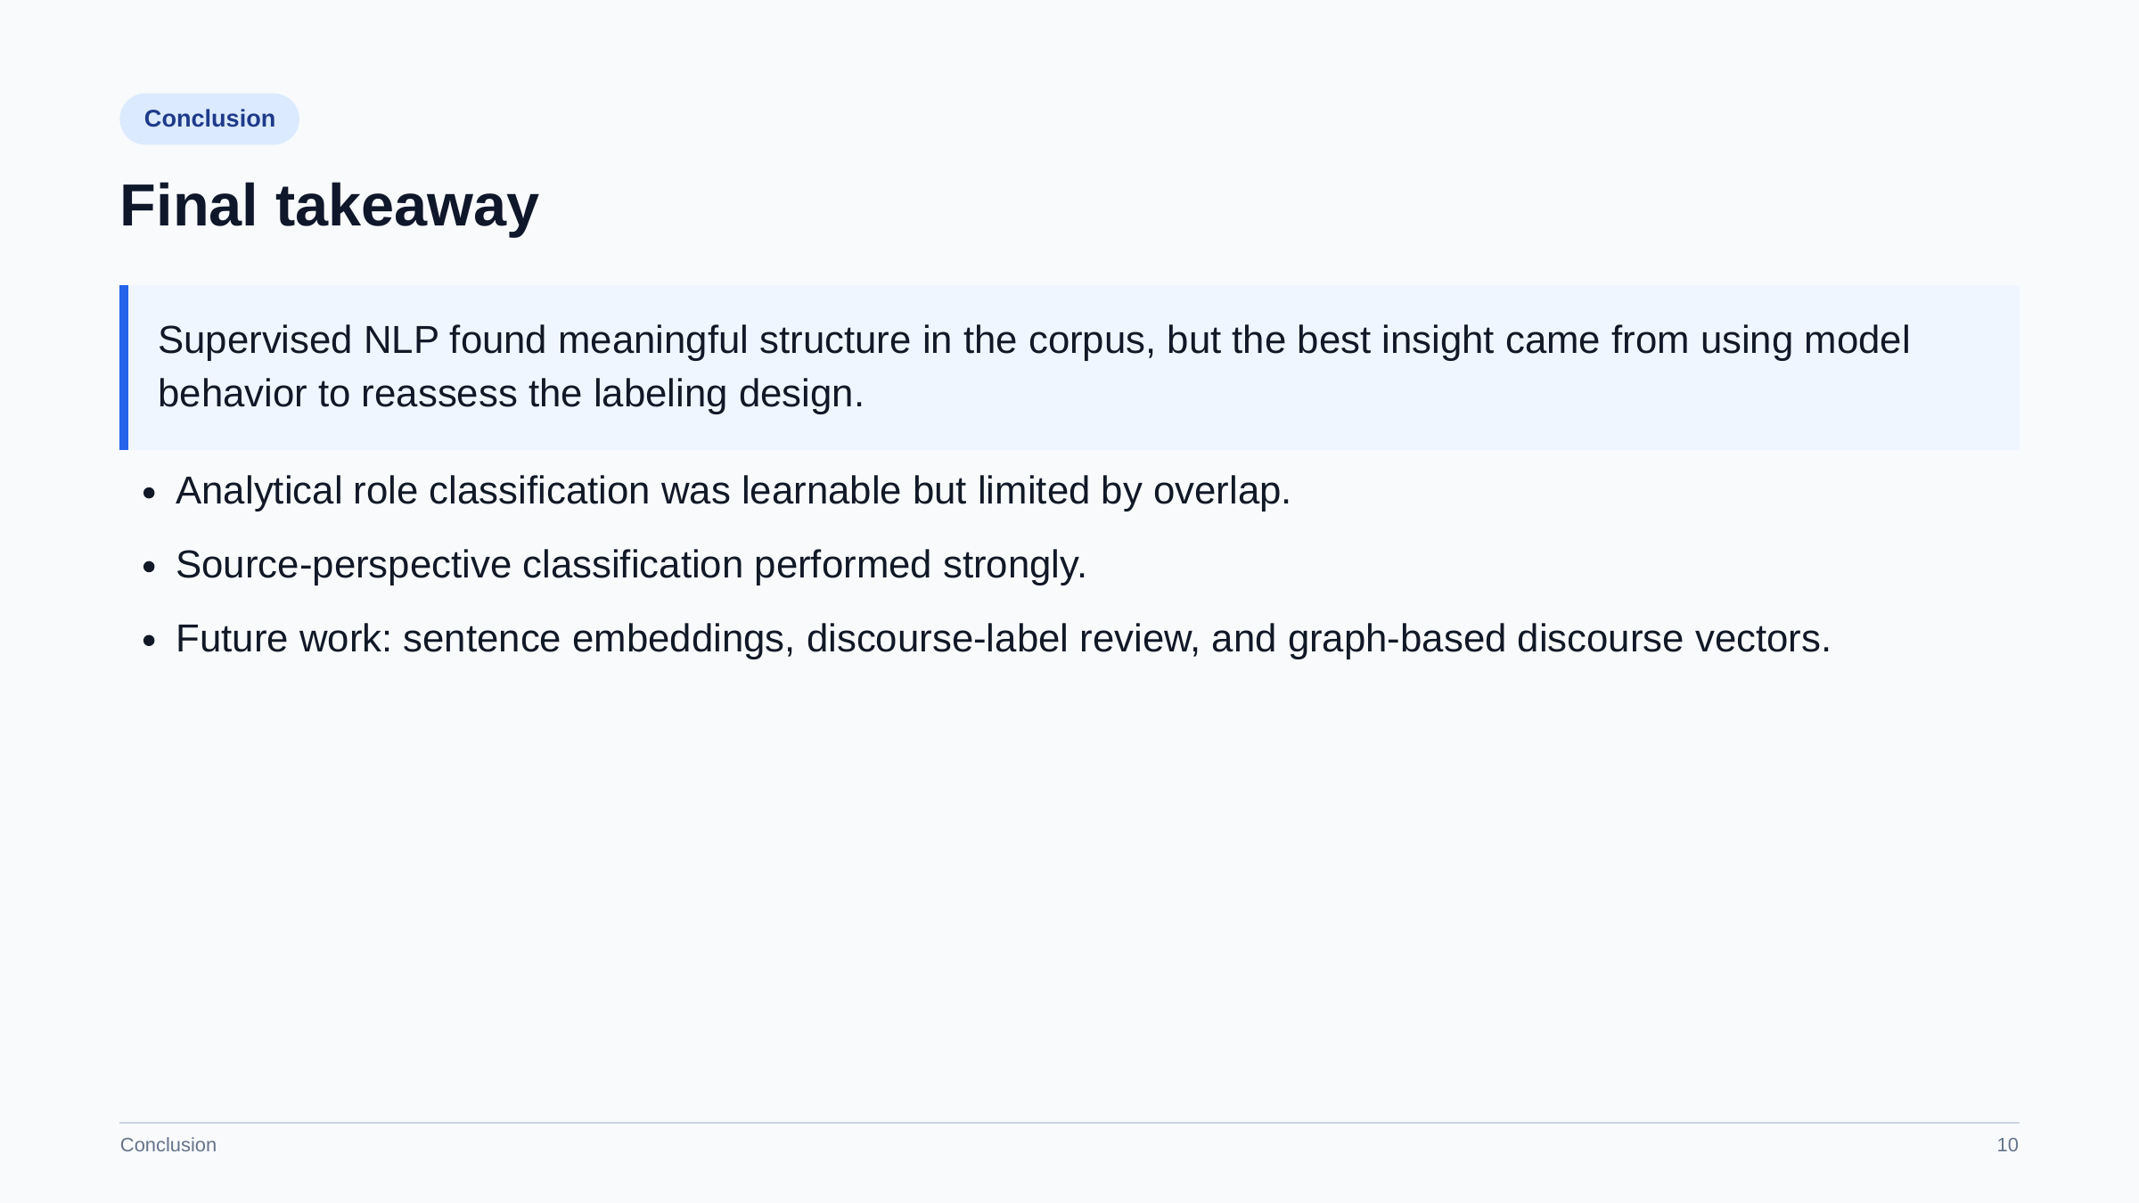The width and height of the screenshot is (2139, 1203).
Task: Select the Final takeaway heading
Action: pos(330,206)
